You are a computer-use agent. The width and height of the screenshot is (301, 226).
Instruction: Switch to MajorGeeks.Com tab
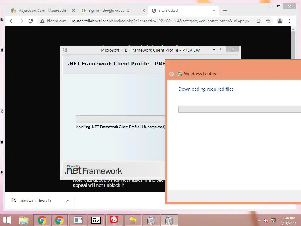coord(42,11)
